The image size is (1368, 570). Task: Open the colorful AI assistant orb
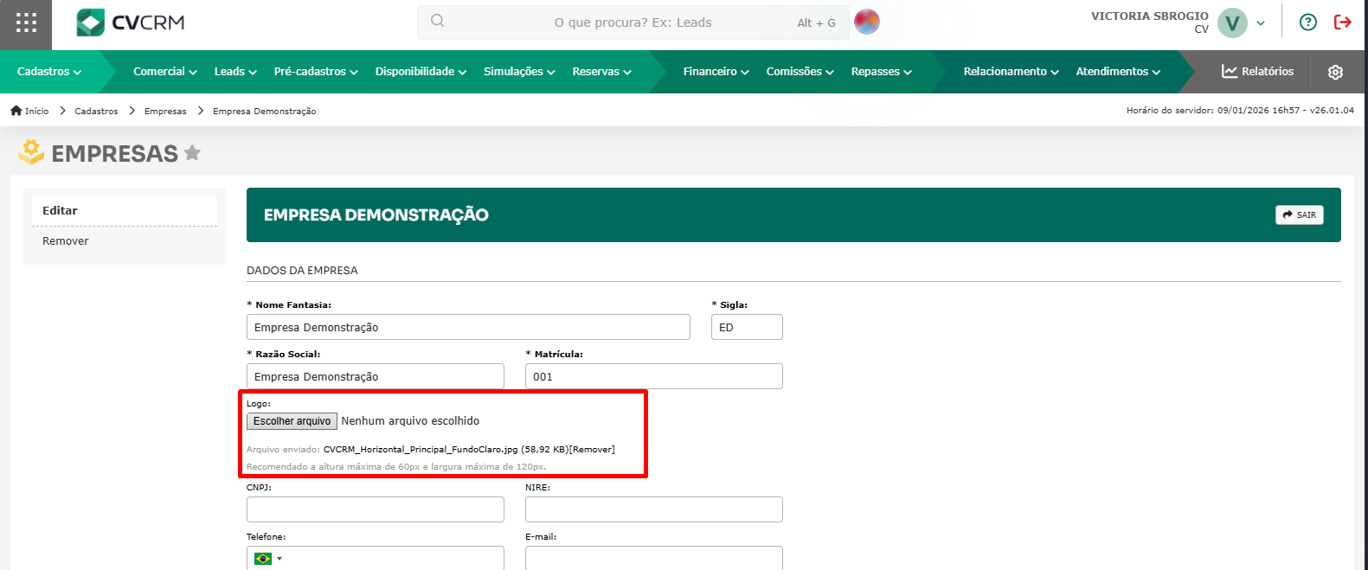866,22
